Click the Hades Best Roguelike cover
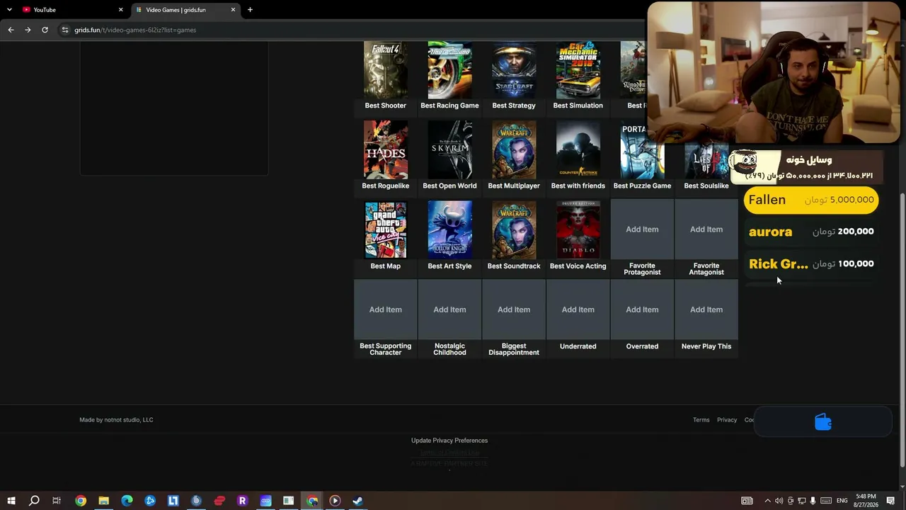This screenshot has height=510, width=906. coord(386,149)
